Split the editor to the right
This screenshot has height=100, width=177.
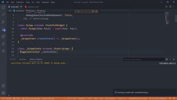170,7
